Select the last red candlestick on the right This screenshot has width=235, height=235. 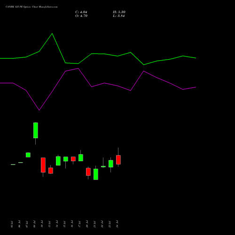118,160
